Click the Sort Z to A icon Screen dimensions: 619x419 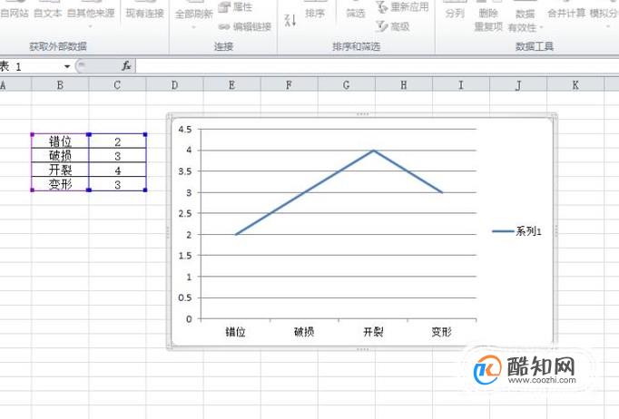(290, 21)
